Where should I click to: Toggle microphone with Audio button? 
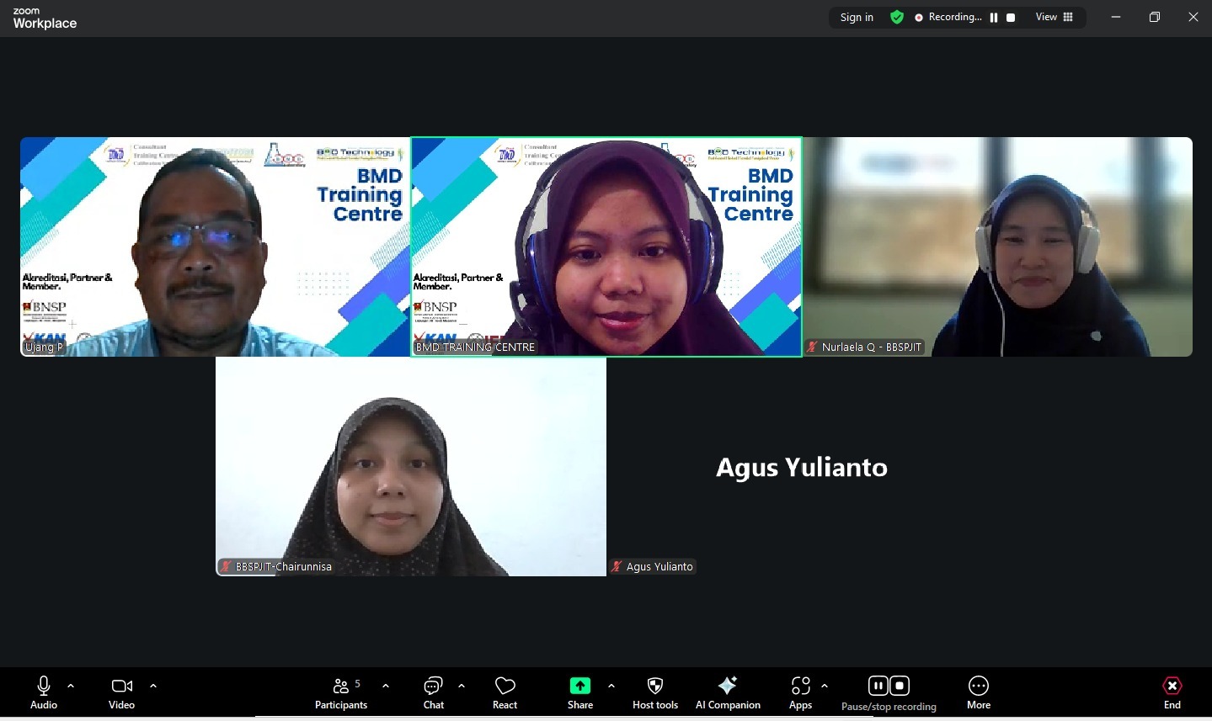44,692
